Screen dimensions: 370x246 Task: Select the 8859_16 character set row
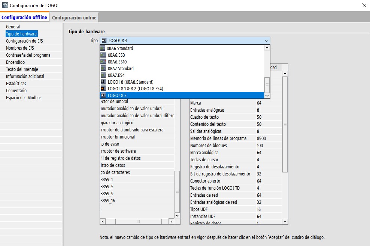click(x=137, y=200)
